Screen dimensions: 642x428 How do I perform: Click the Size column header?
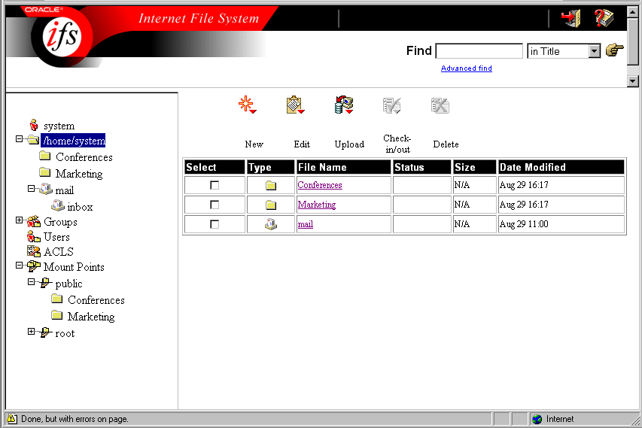[x=475, y=167]
